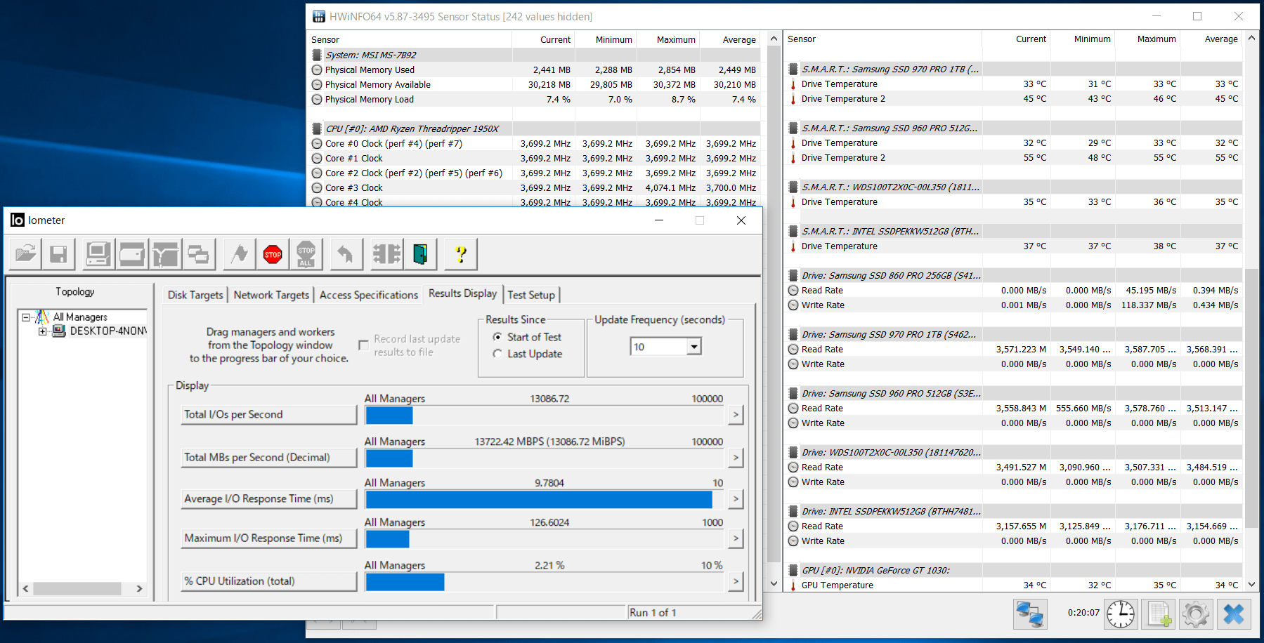This screenshot has height=643, width=1264.
Task: Click the GPU Temperature thermometer icon
Action: coord(793,585)
